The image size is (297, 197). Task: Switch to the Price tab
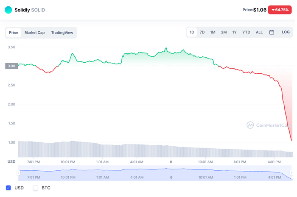[14, 33]
